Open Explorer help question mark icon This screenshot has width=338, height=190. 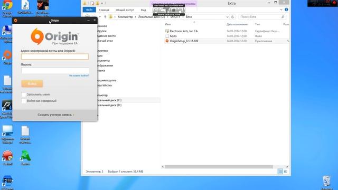(286, 9)
